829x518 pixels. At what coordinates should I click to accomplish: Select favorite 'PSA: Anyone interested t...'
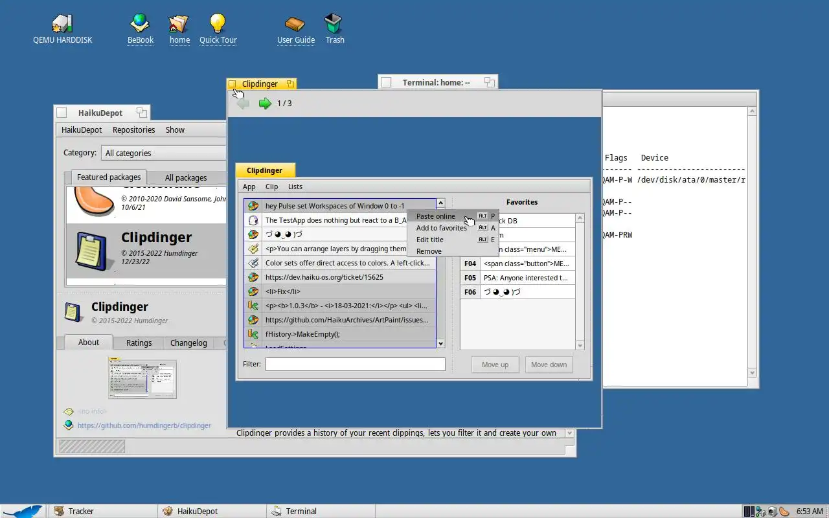(517, 278)
